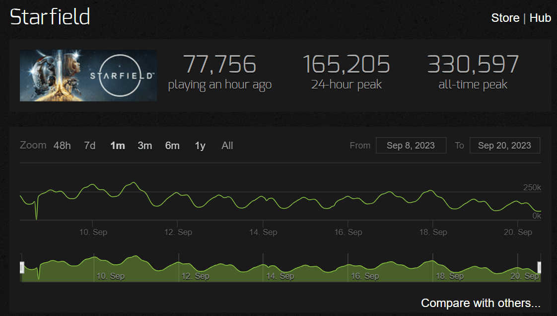
Task: Click the sharp dip on main chart line
Action: point(36,217)
